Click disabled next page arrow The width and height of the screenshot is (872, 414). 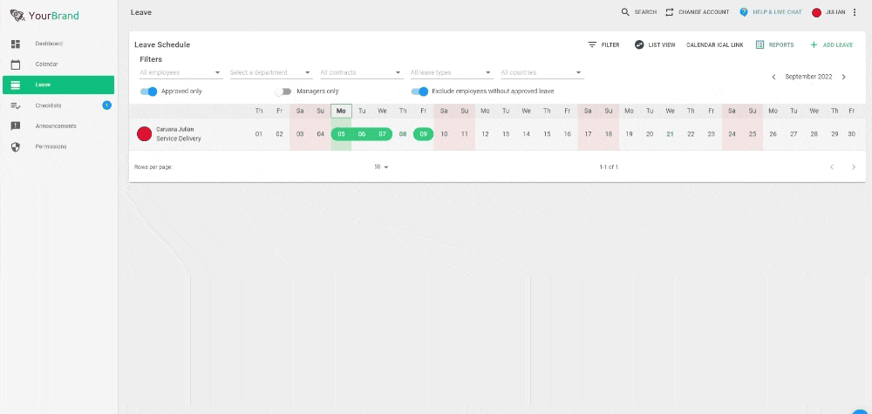tap(854, 167)
